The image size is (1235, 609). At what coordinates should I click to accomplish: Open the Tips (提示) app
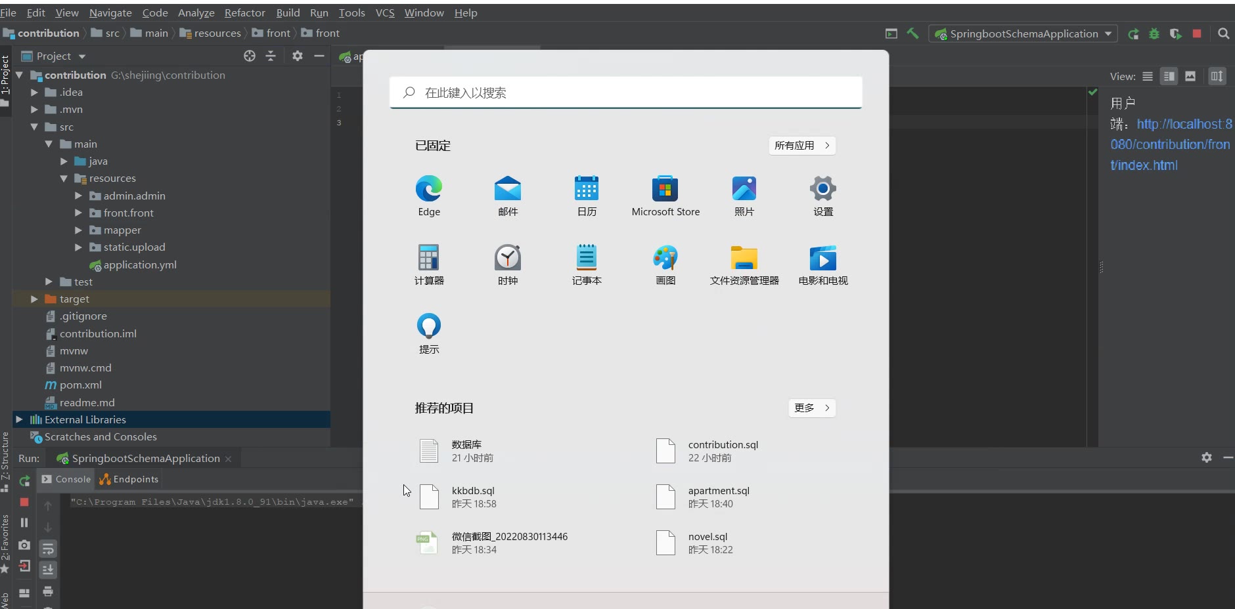pos(429,333)
